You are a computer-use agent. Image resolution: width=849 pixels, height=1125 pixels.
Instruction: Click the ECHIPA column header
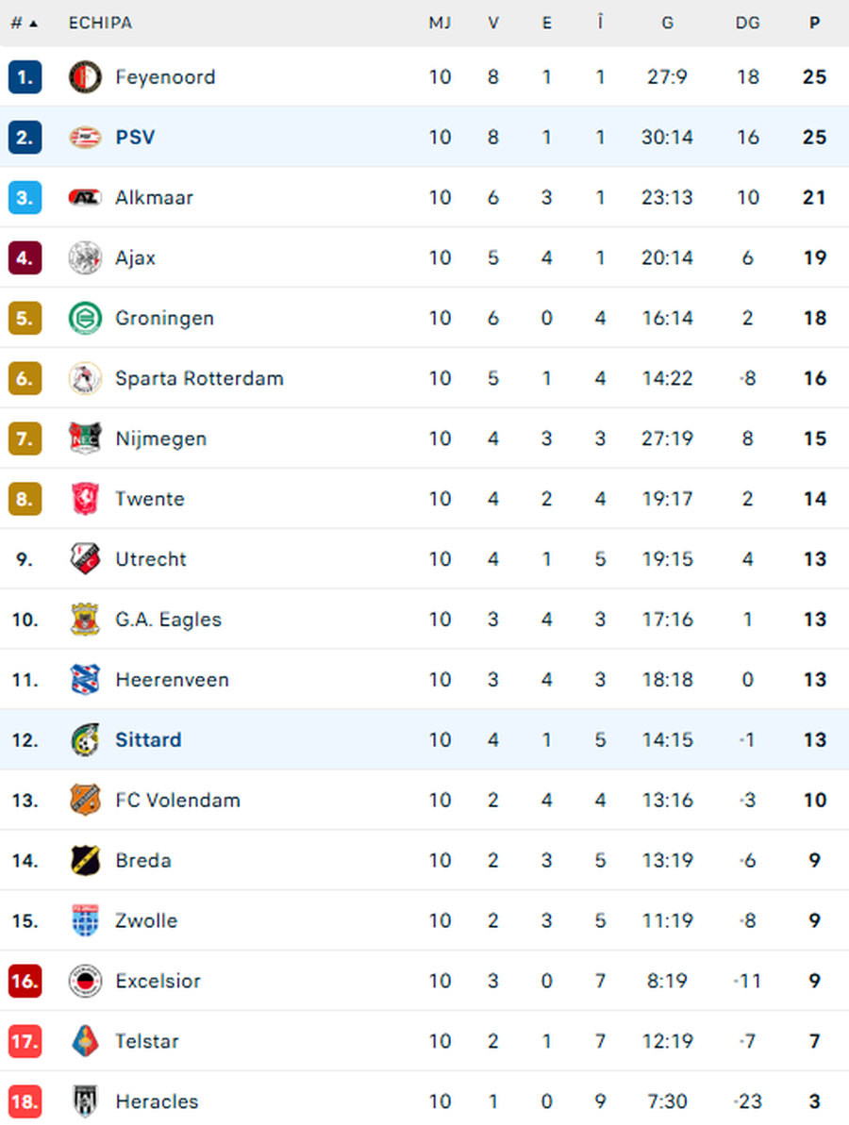tap(100, 23)
